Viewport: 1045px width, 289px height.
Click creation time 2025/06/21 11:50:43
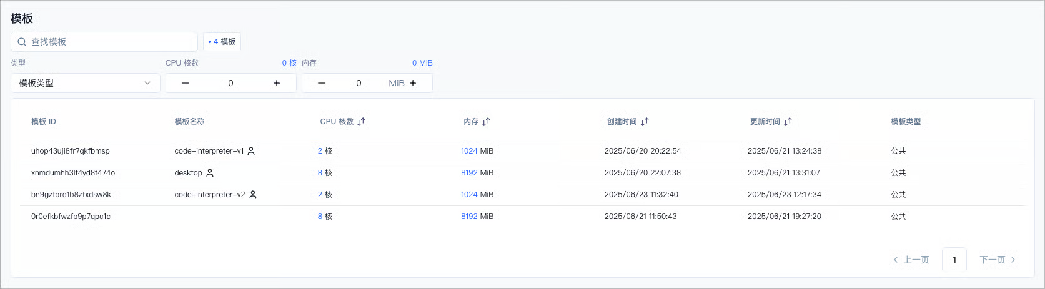[641, 217]
